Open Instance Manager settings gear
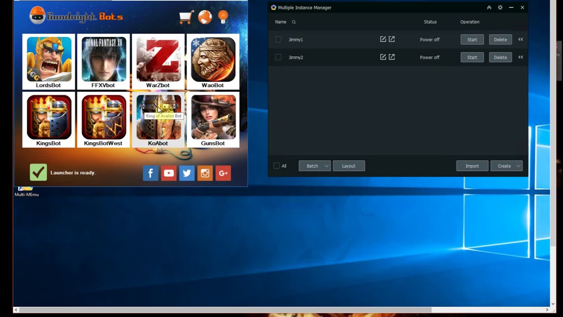This screenshot has height=317, width=563. tap(500, 7)
